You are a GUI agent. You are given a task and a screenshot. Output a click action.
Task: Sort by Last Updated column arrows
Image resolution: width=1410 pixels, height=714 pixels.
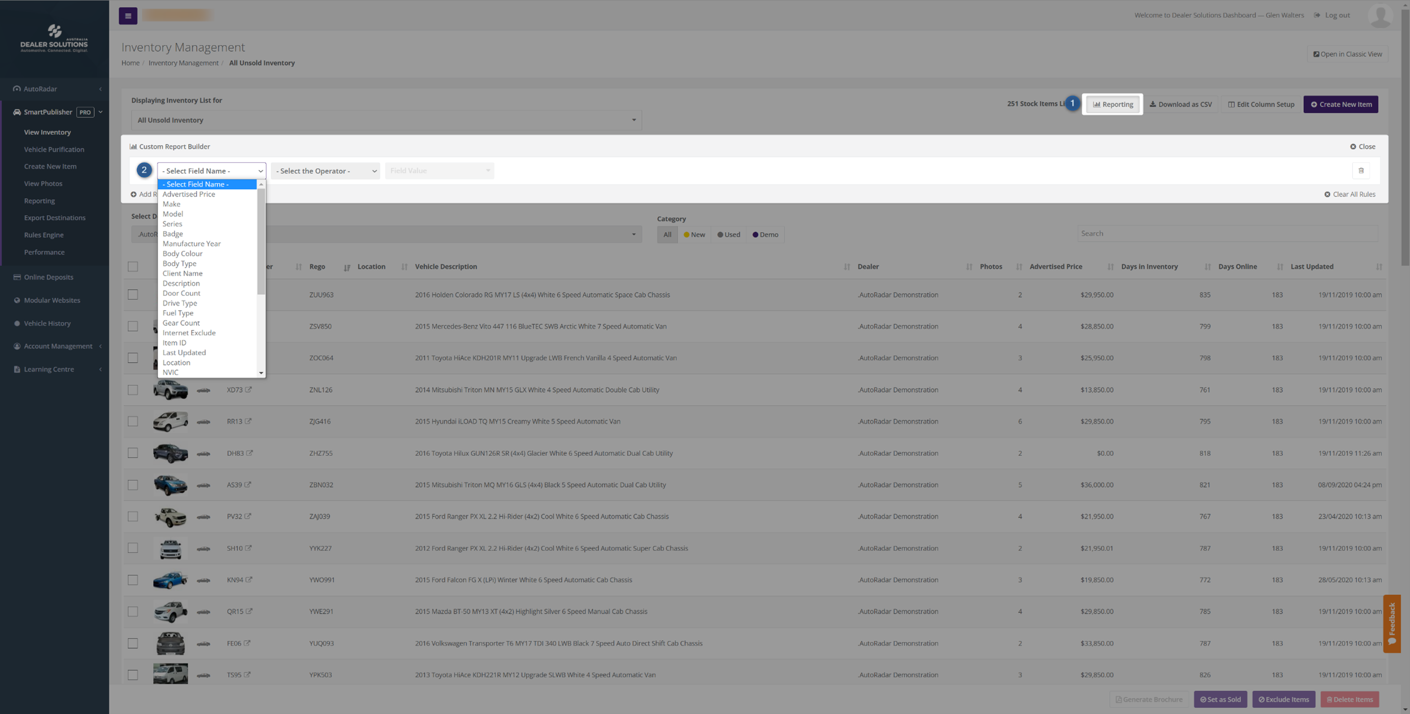pos(1379,267)
